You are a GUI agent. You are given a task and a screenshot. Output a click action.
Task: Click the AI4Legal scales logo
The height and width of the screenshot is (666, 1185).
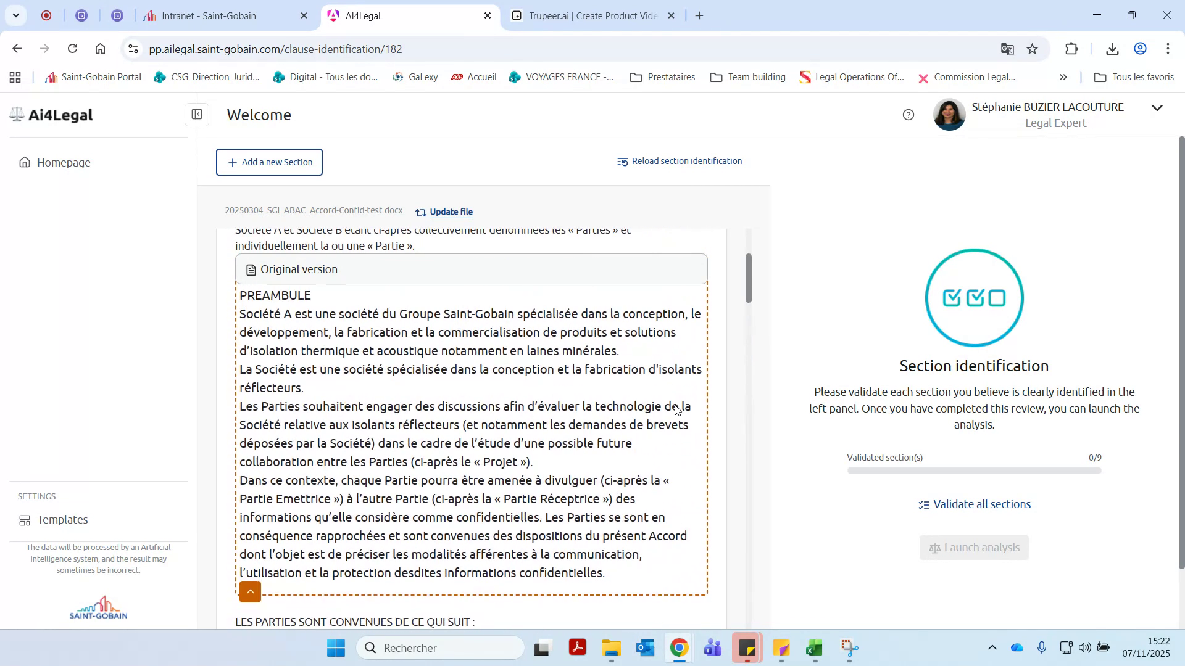17,114
